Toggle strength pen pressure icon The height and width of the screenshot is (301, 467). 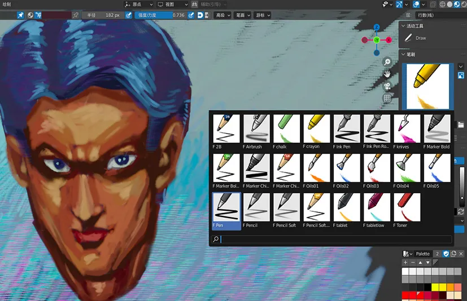coord(191,15)
